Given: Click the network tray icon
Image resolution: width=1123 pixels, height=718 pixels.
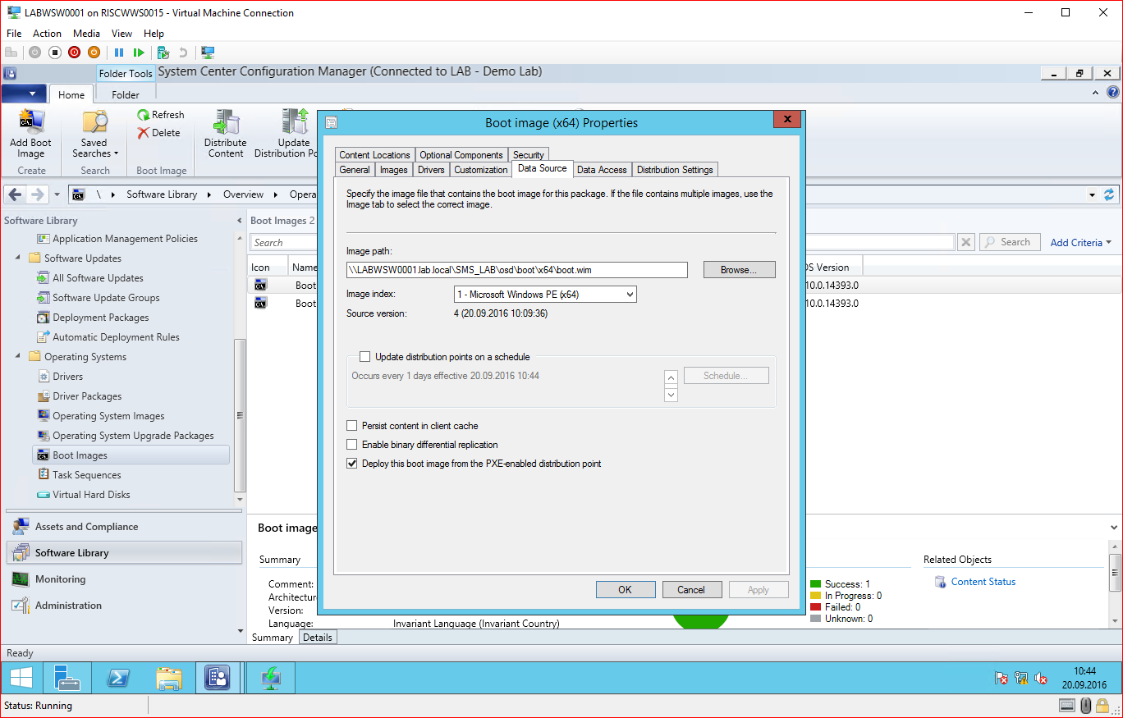Looking at the screenshot, I should click(1021, 678).
